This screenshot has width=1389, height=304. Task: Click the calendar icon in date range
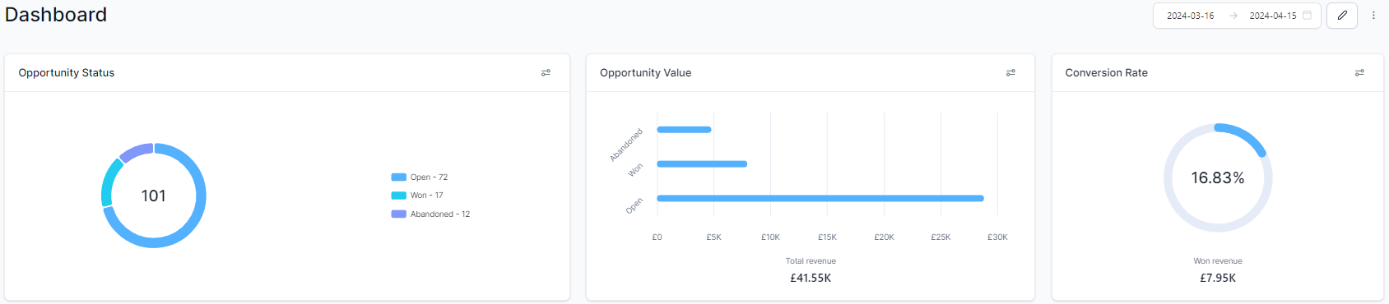pos(1307,16)
